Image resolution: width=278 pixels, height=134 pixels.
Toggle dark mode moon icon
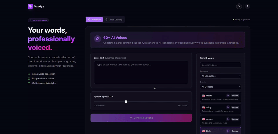(239, 6)
